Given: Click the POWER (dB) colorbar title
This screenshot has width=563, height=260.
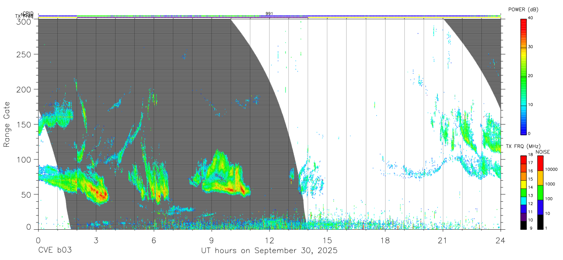Looking at the screenshot, I should point(523,9).
